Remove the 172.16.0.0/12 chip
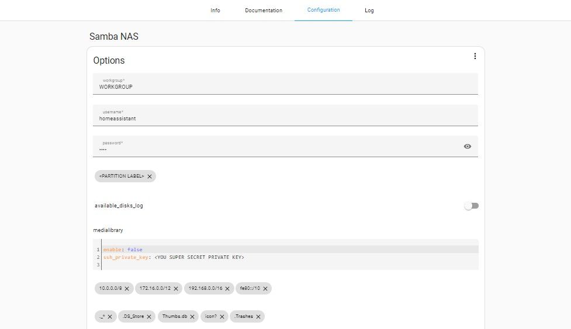Screen dimensions: 571x329 pyautogui.click(x=176, y=289)
